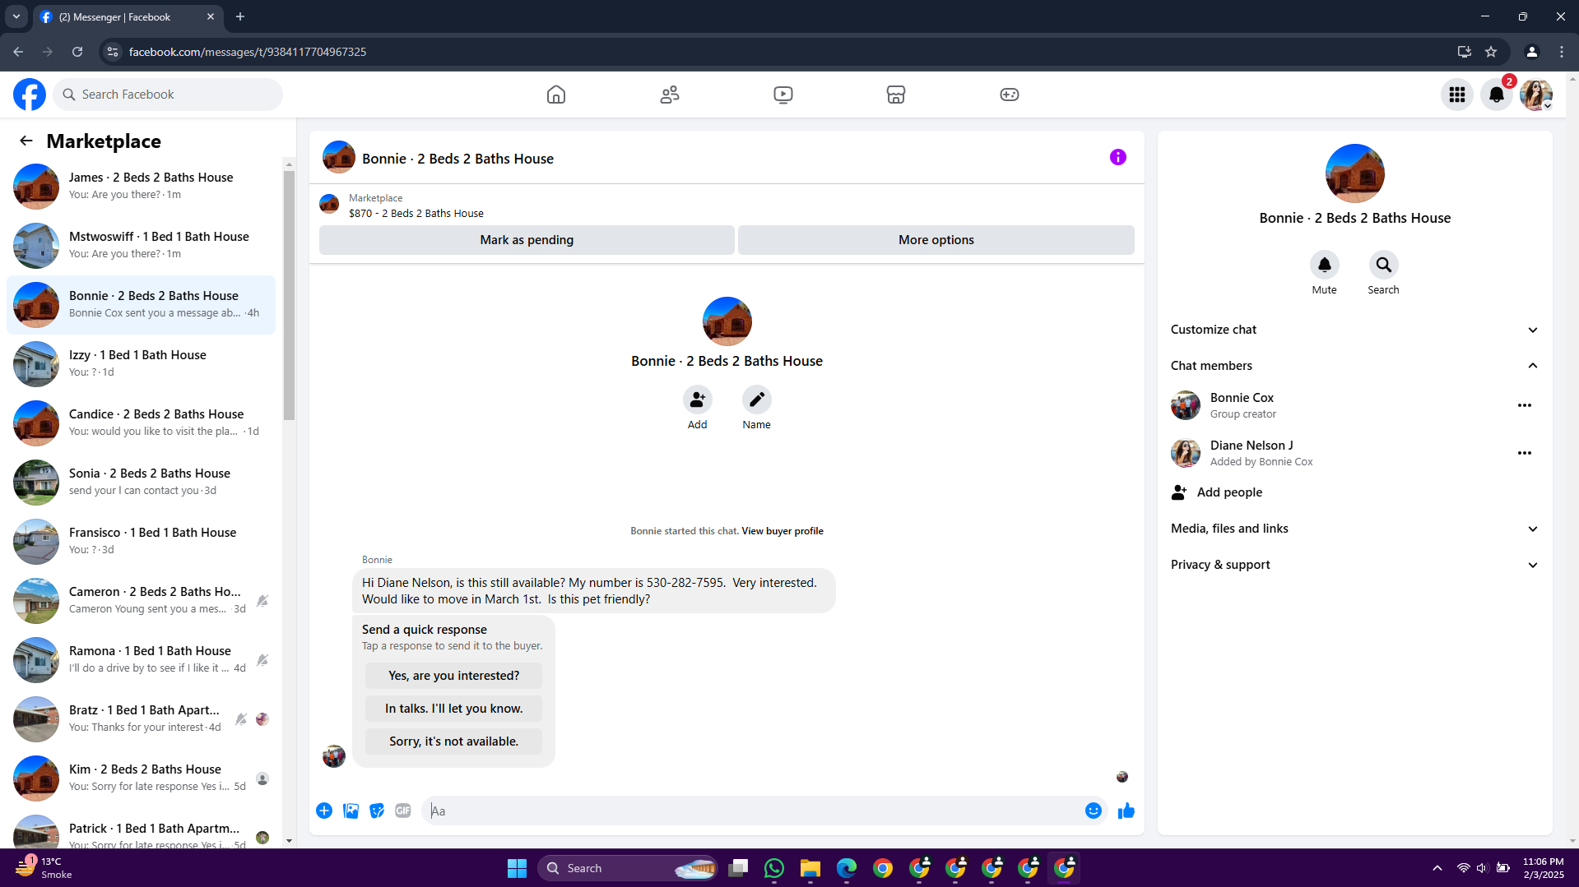
Task: Open the Izzy 1 Bed 1 Bath conversation
Action: click(x=142, y=364)
